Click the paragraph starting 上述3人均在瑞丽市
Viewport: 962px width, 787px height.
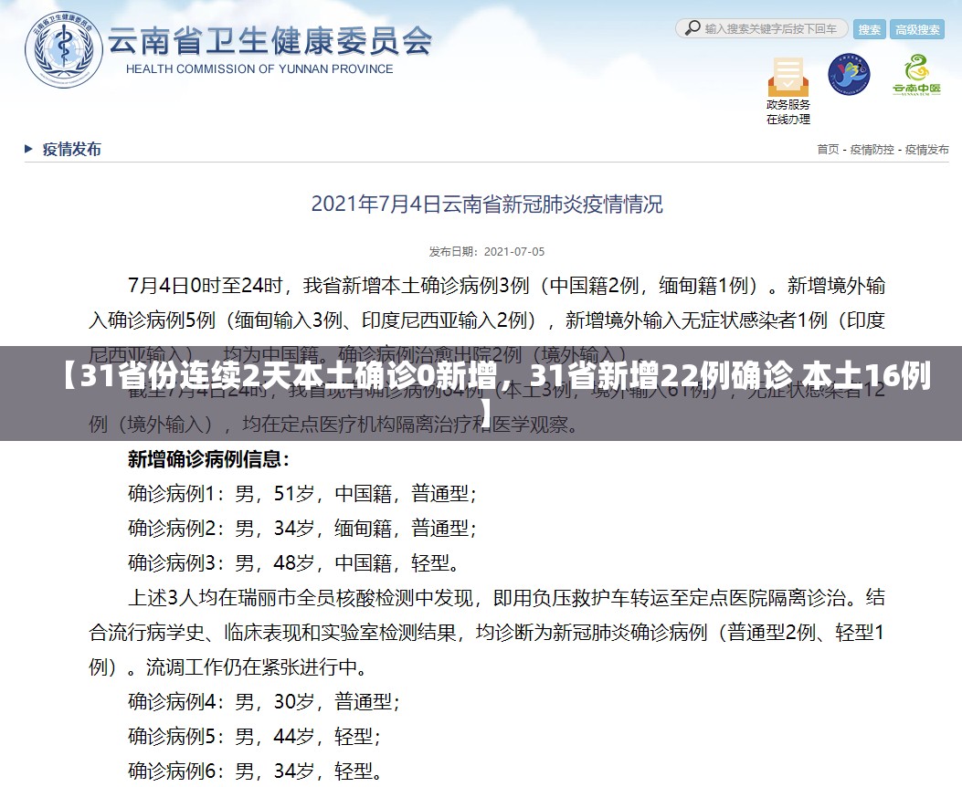tap(487, 632)
